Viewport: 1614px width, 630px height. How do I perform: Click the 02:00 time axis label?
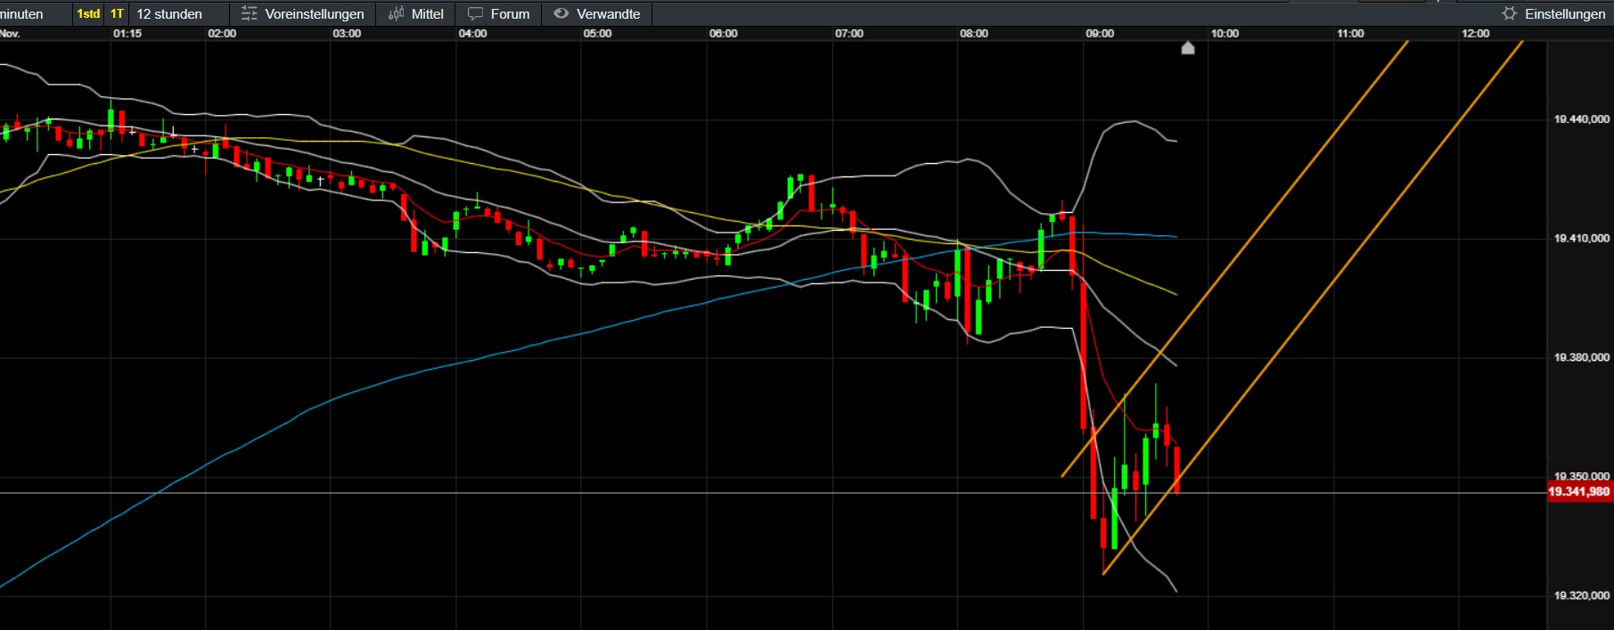[x=222, y=34]
